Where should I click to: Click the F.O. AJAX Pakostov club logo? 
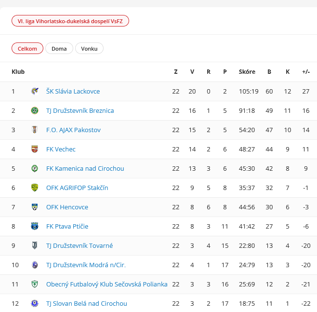pos(35,130)
